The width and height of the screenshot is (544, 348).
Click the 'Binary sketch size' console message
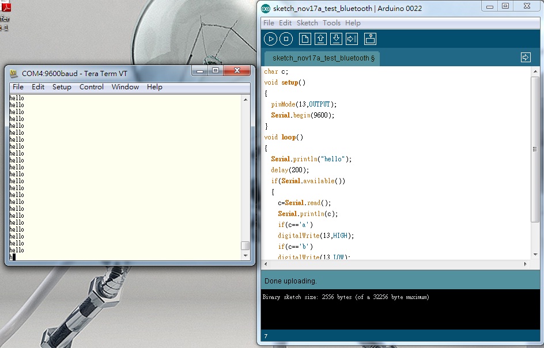coord(346,297)
